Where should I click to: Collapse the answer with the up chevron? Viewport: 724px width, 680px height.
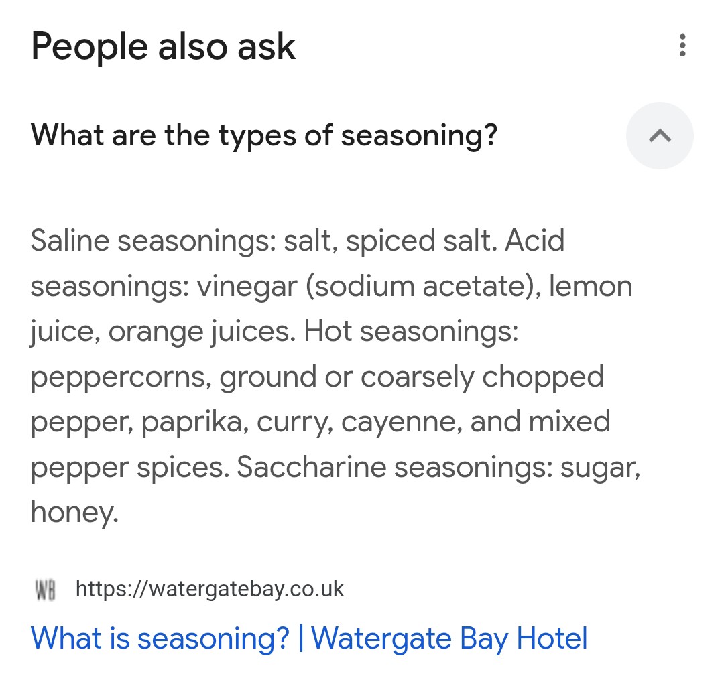pos(660,135)
